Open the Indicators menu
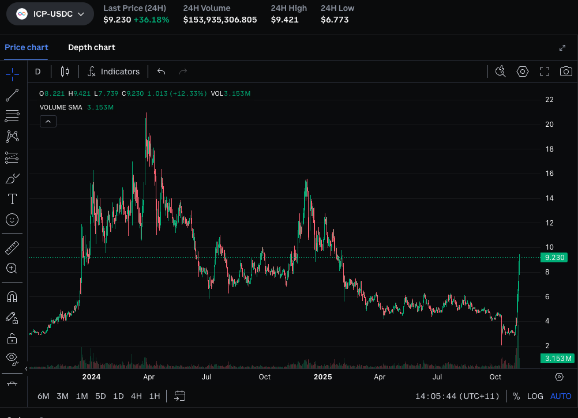The width and height of the screenshot is (578, 418). [x=114, y=71]
